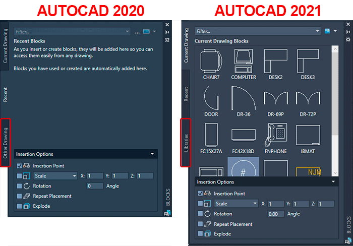Click the thumbnail display icon in 2021 palette

tap(327, 31)
